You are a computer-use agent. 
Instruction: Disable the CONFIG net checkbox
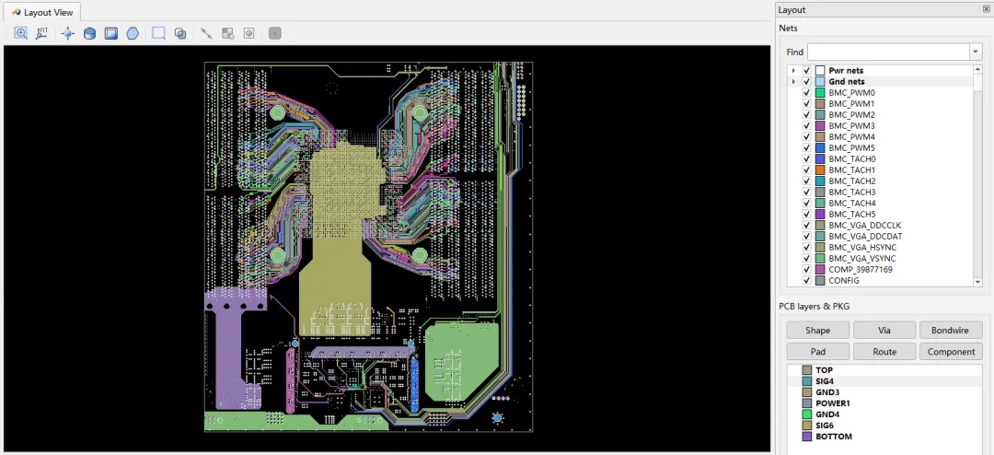tap(806, 281)
